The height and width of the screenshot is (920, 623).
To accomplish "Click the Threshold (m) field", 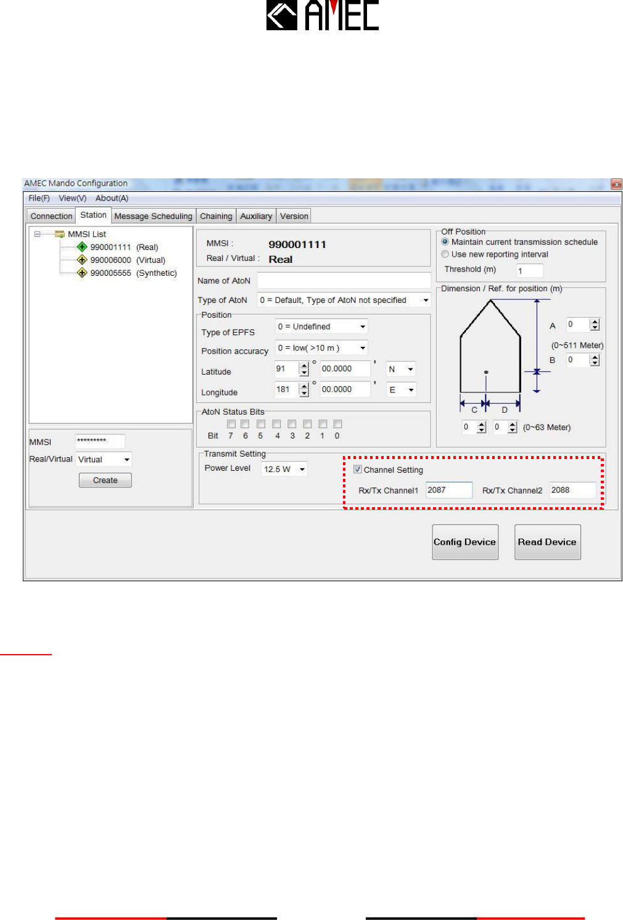I will pos(529,270).
